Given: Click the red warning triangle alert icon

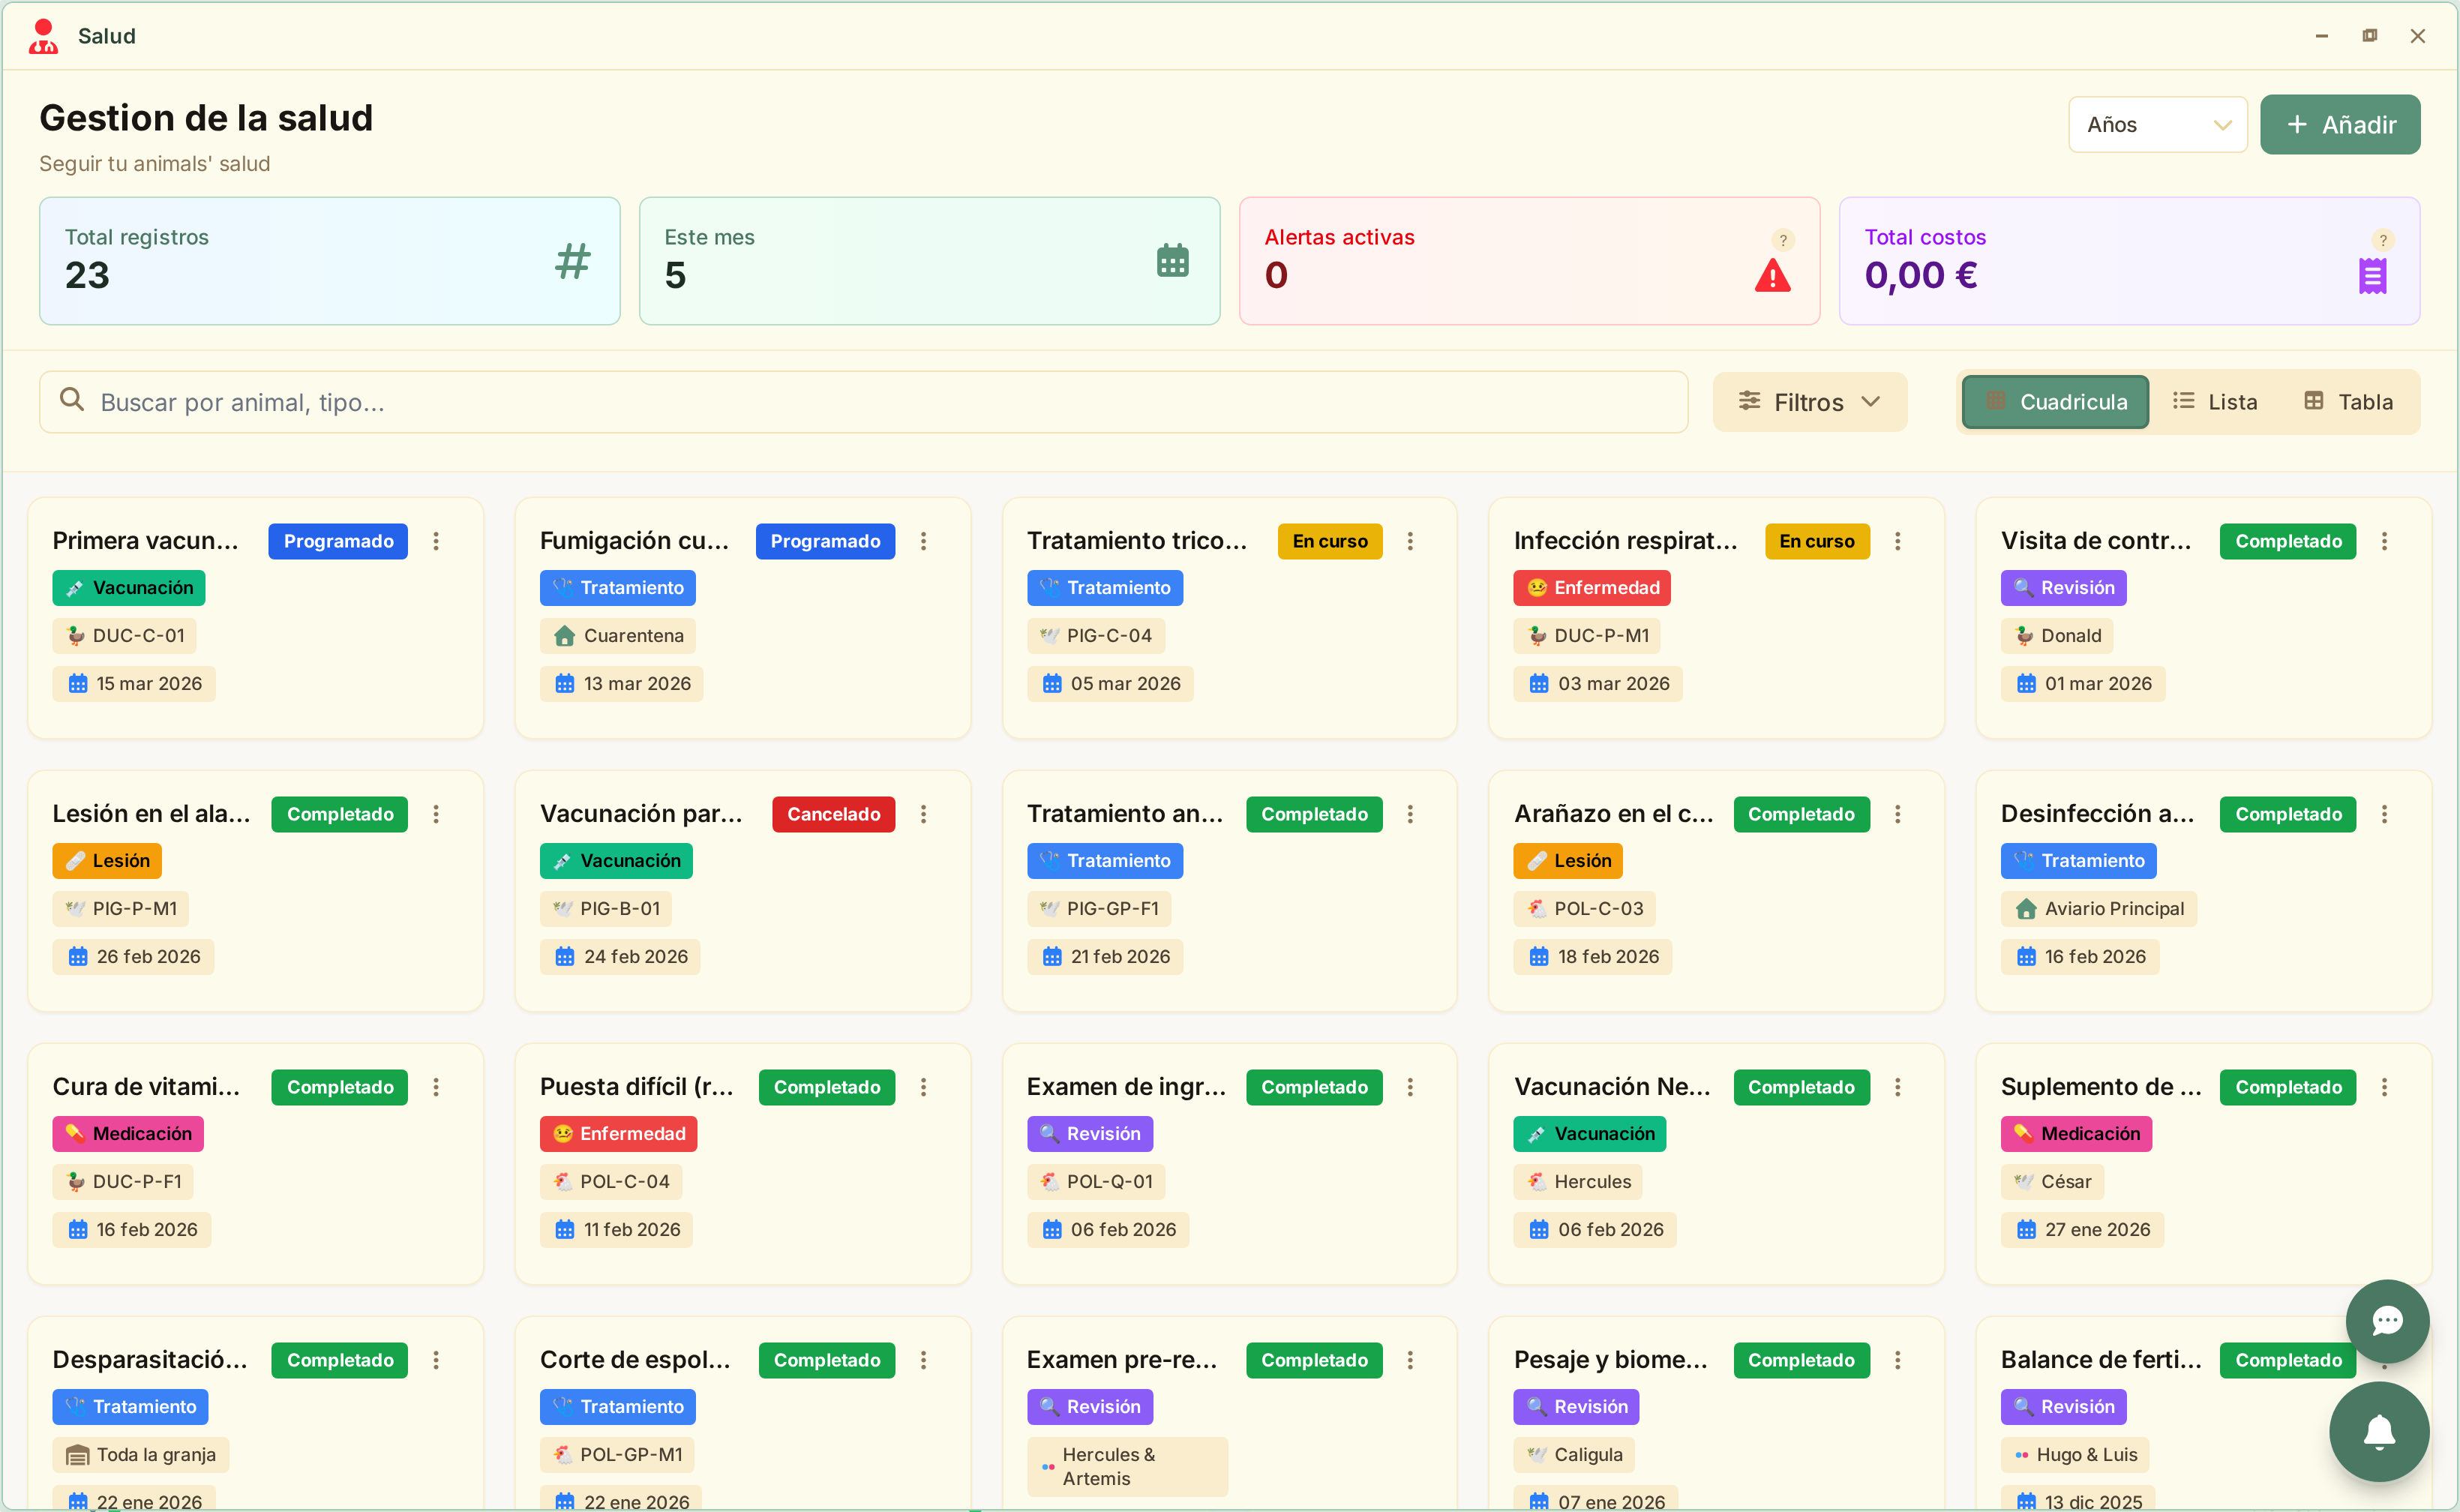Looking at the screenshot, I should point(1772,276).
